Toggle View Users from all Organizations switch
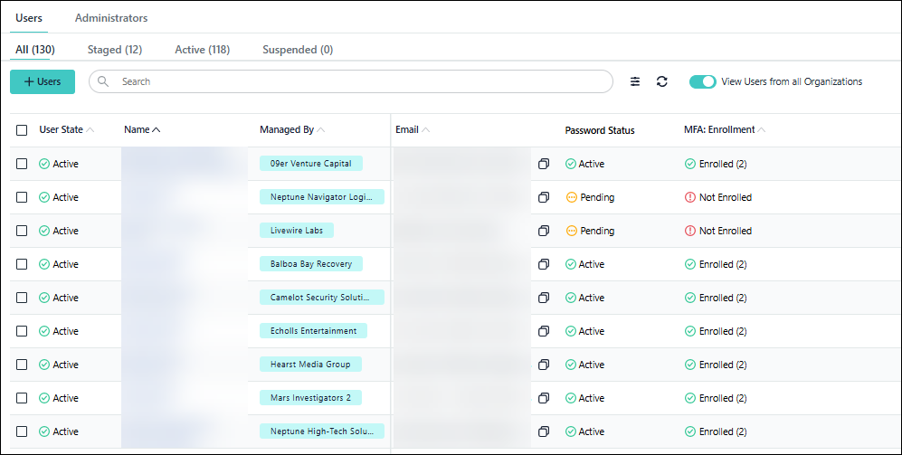902x455 pixels. click(x=702, y=81)
